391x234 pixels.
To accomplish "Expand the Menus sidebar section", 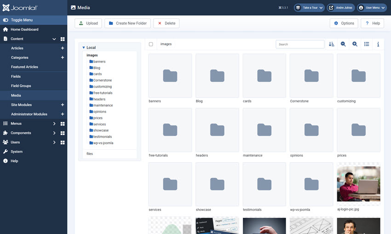I will point(54,124).
